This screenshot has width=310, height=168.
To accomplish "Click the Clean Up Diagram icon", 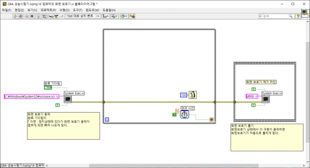I will click(x=132, y=16).
